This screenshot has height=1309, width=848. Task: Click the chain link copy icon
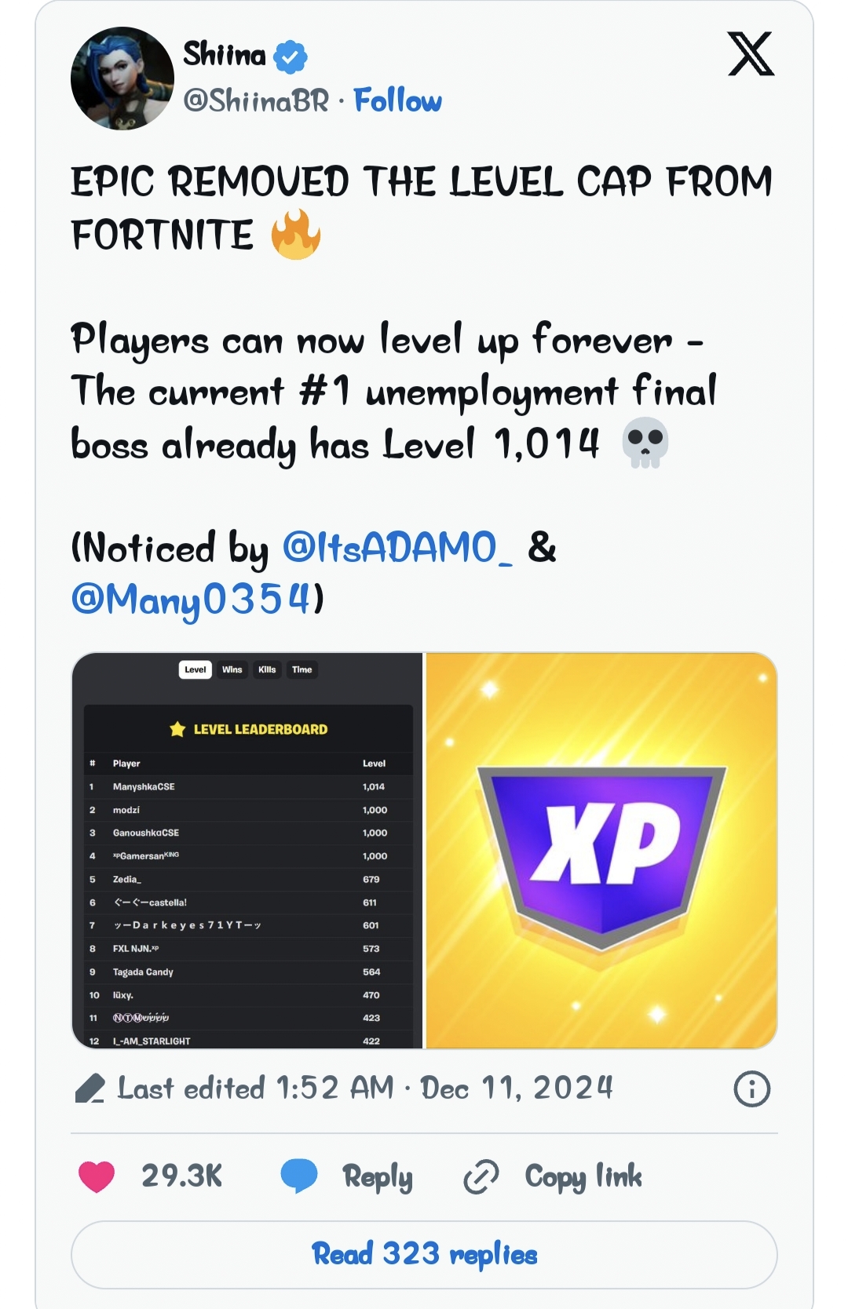[x=481, y=1176]
